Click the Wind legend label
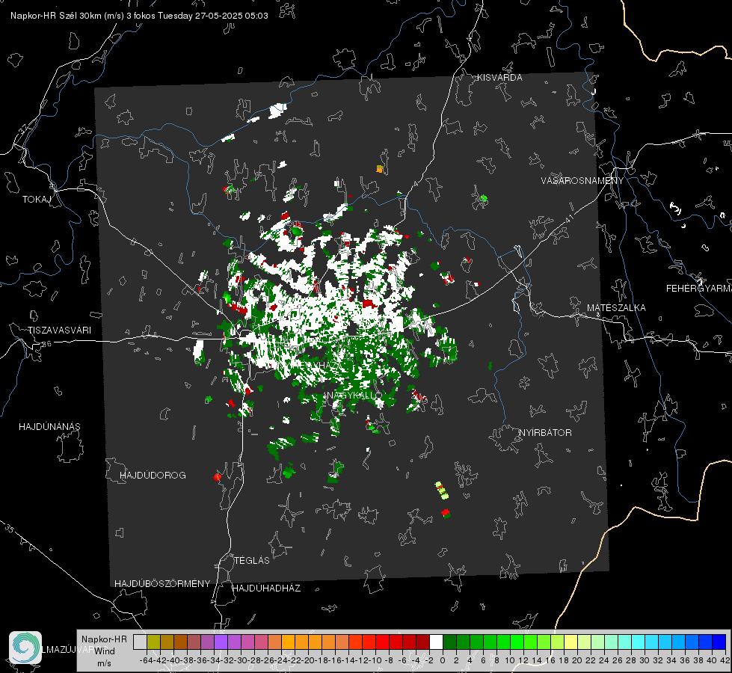The height and width of the screenshot is (673, 732). (x=105, y=651)
